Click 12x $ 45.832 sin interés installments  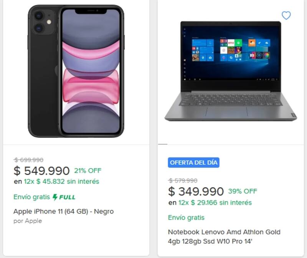tap(61, 181)
